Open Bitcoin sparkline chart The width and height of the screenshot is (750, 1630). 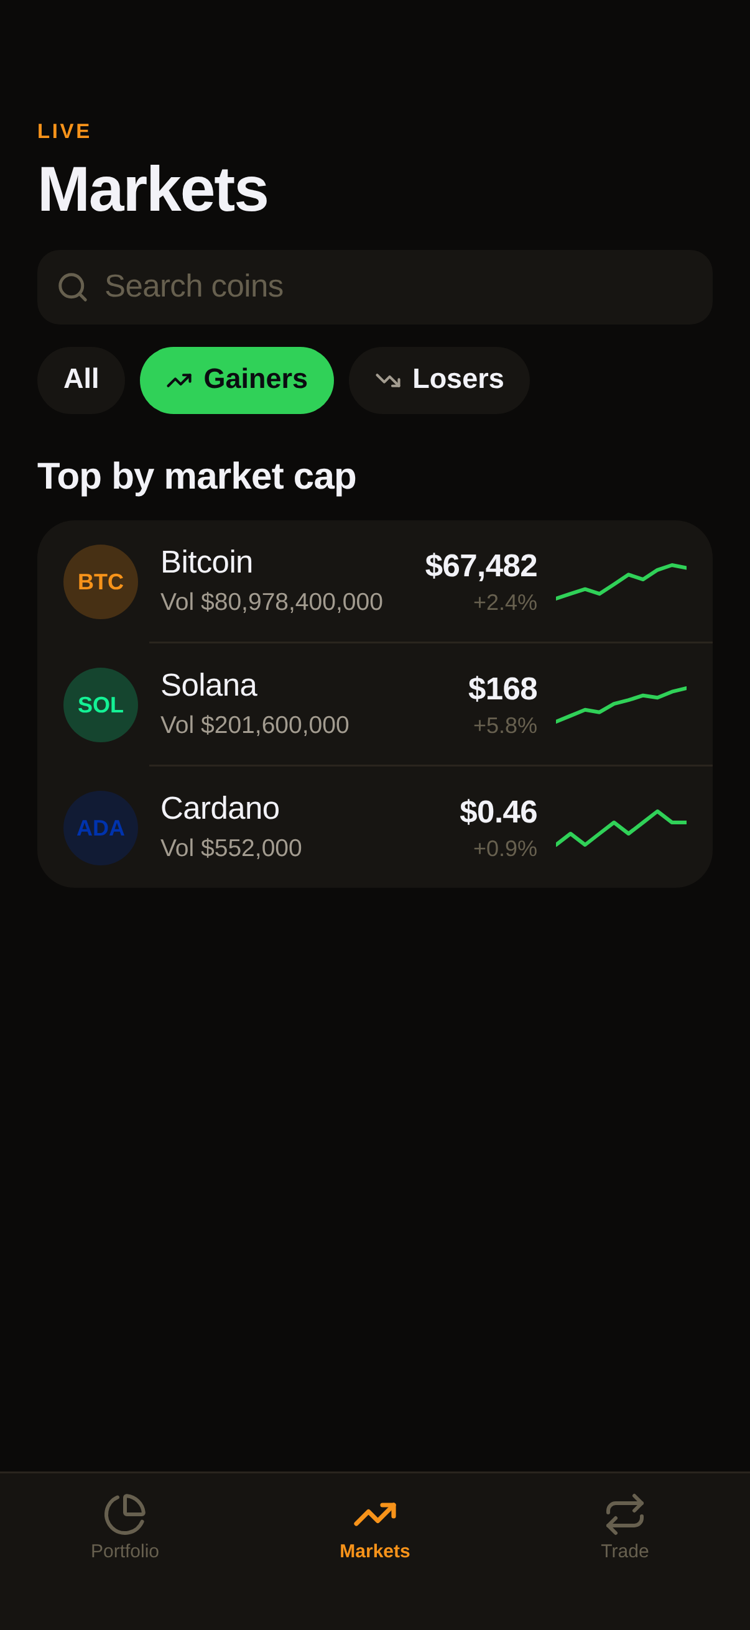(x=621, y=582)
